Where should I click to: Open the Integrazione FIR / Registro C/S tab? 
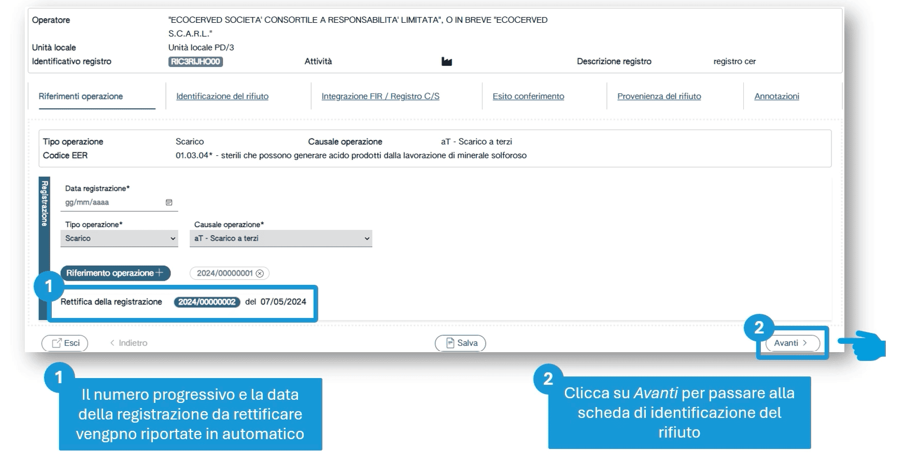pos(380,96)
